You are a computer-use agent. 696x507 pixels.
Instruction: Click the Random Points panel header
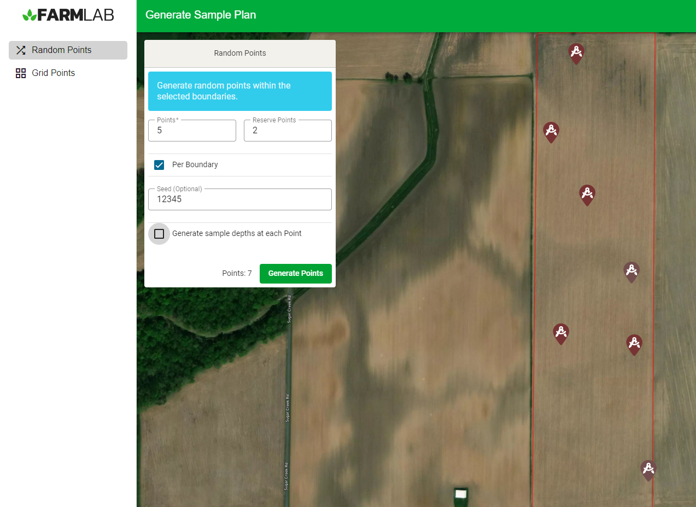click(x=240, y=54)
